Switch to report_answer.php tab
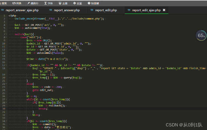The image size is (207, 130). (67, 10)
